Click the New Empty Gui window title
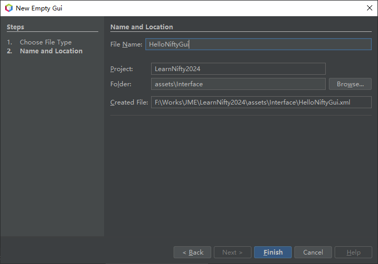The width and height of the screenshot is (378, 264). tap(40, 8)
